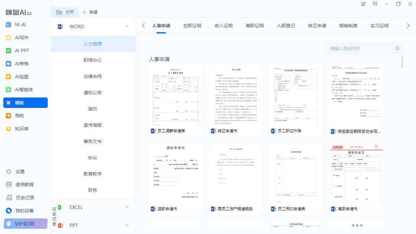The image size is (416, 234).
Task: Open the AI PPT tool
Action: (22, 51)
